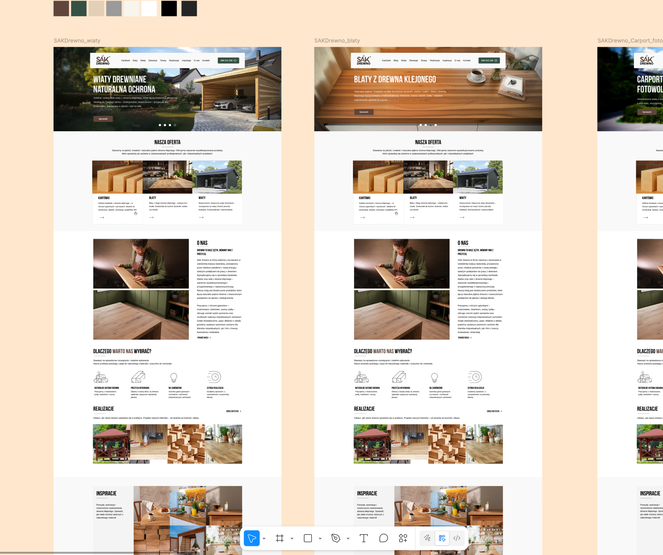Switch to Design mode

[x=442, y=538]
